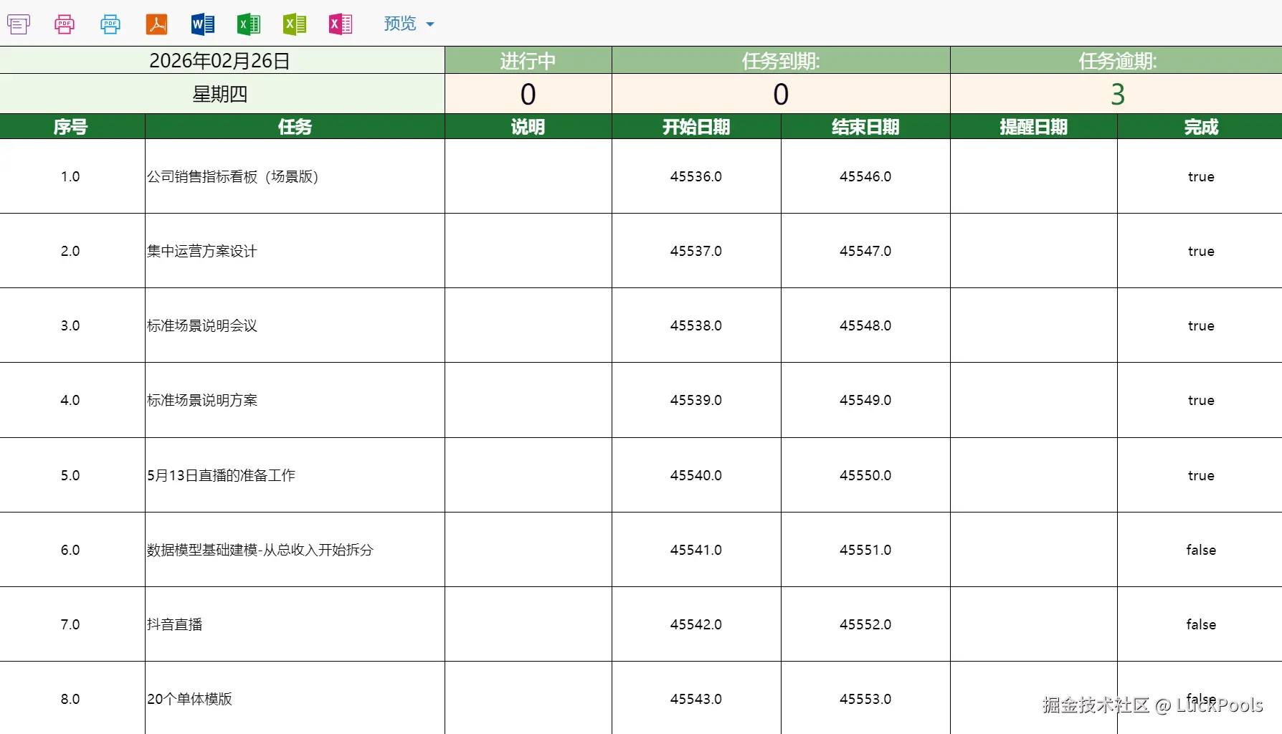Export report using the orange Adobe PDF icon
1282x734 pixels.
(156, 24)
